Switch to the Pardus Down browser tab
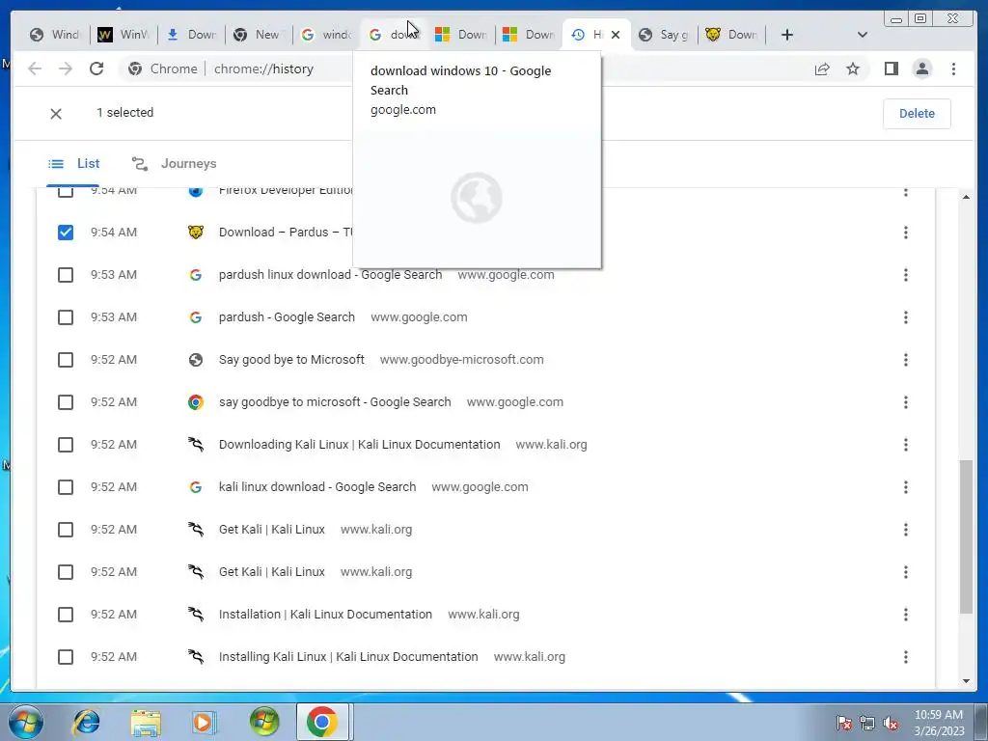 732,35
